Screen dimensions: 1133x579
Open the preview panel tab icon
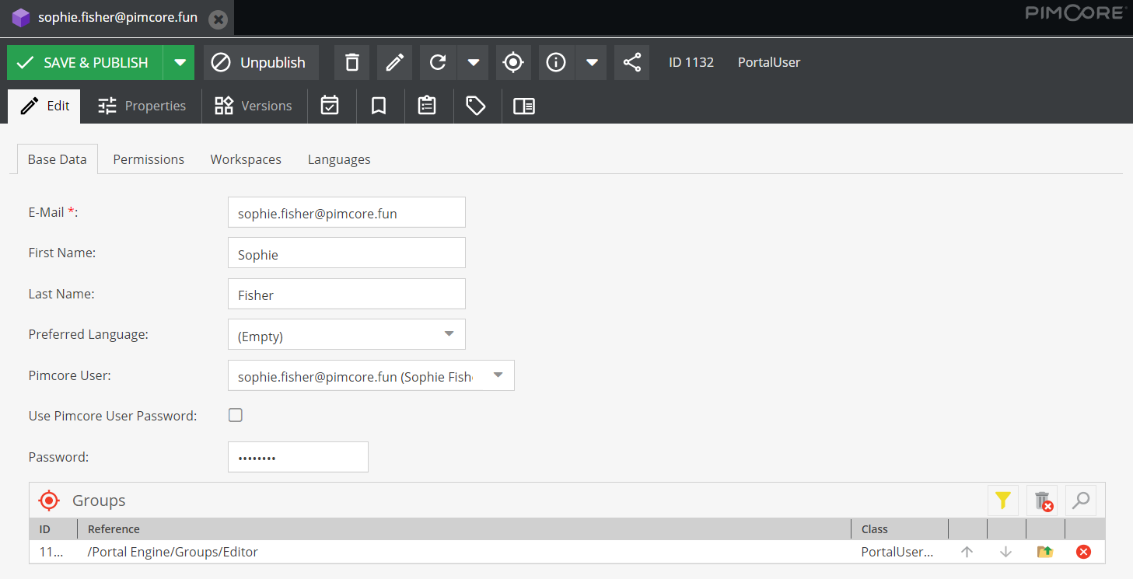(x=524, y=106)
